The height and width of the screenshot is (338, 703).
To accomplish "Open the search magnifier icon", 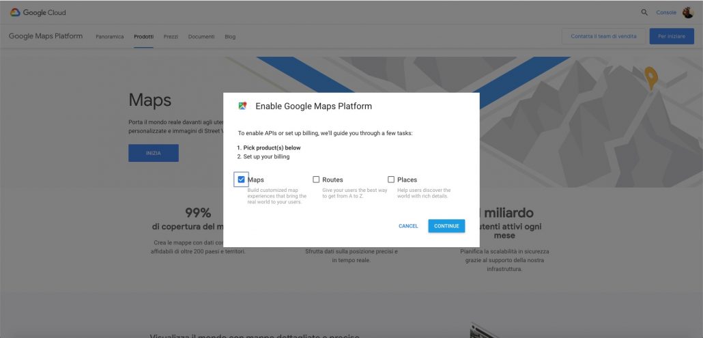I will (644, 12).
